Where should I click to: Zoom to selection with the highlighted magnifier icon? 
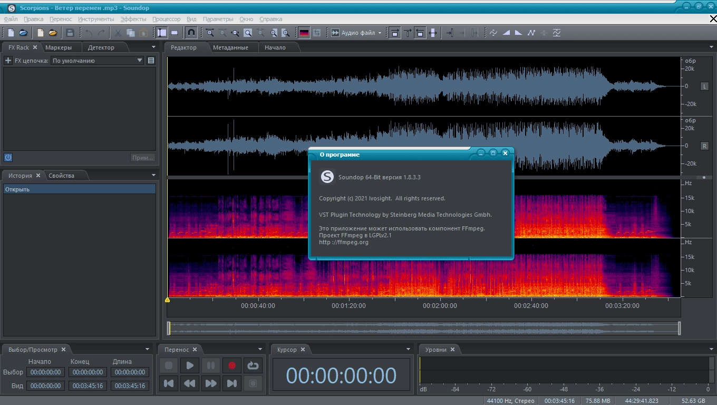[x=248, y=33]
